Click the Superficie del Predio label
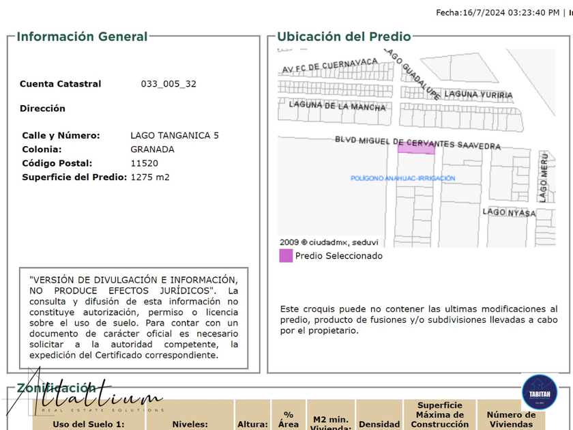The height and width of the screenshot is (430, 573). [74, 177]
